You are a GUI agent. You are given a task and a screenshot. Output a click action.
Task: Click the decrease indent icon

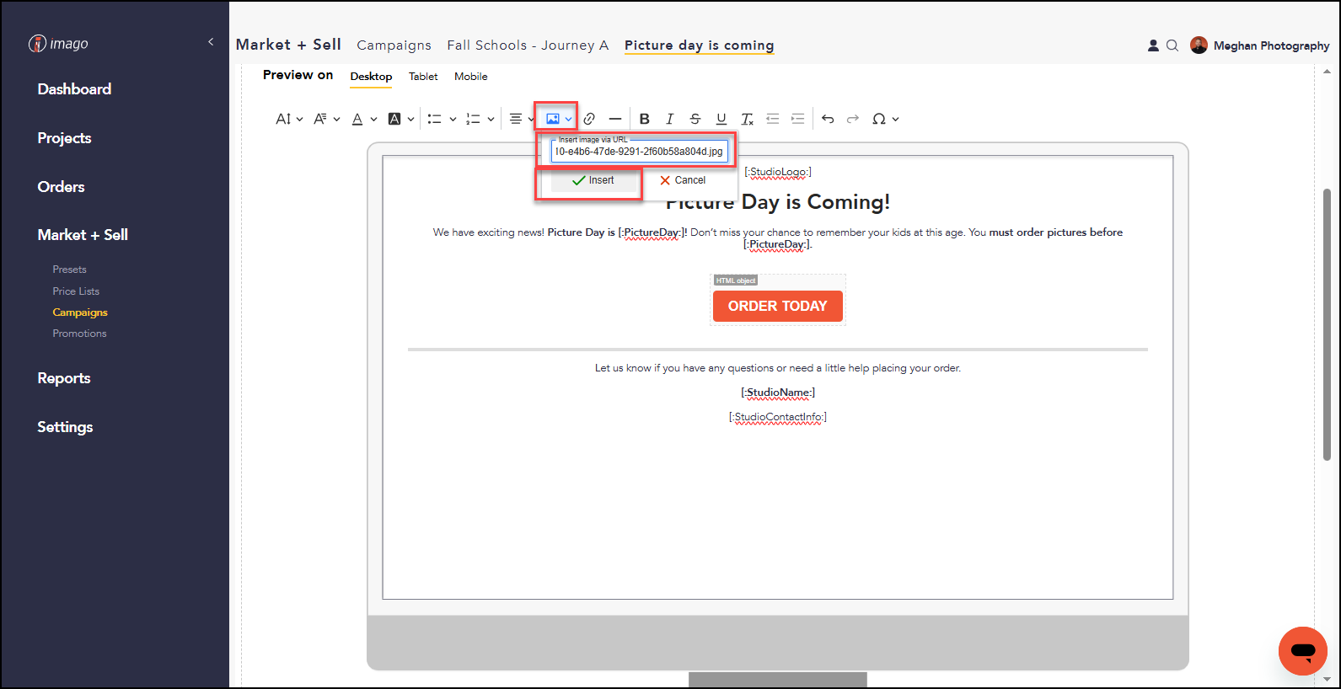click(772, 119)
